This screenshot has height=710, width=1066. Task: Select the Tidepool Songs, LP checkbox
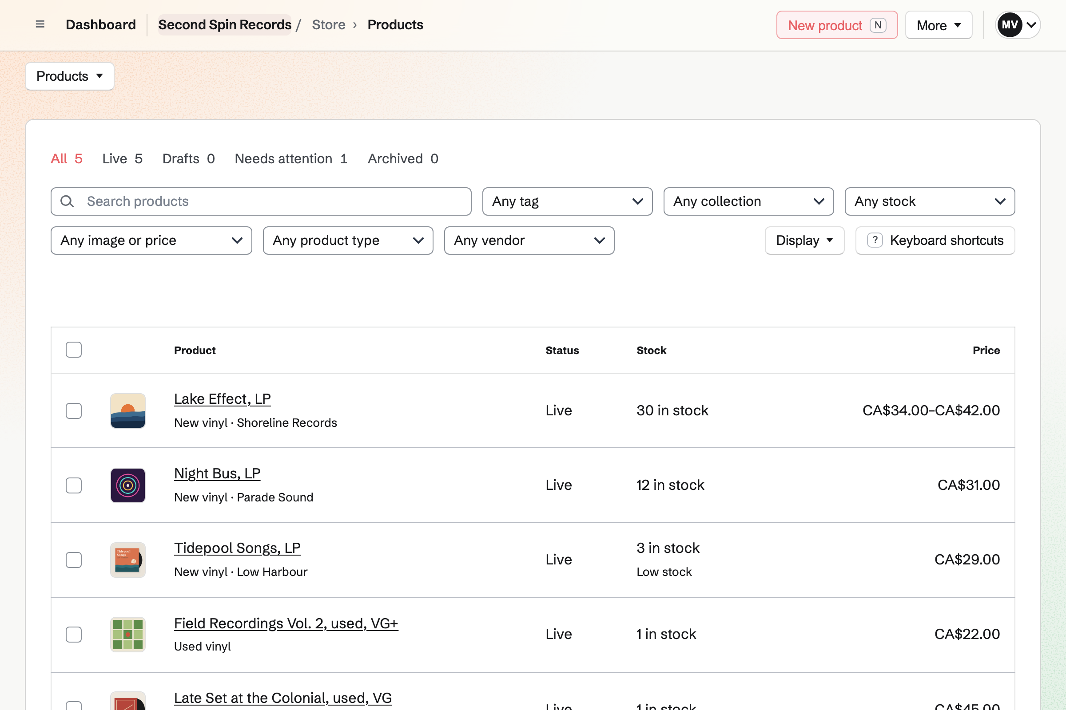[73, 560]
